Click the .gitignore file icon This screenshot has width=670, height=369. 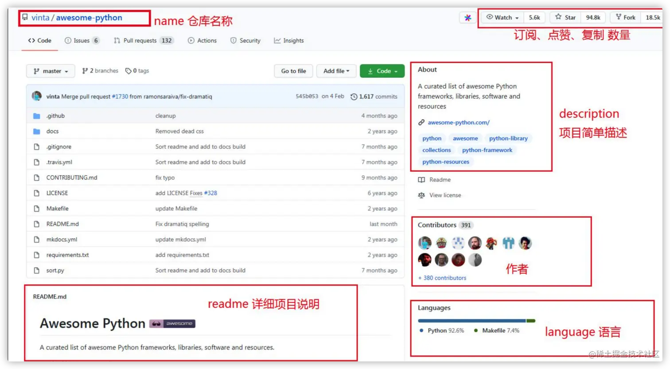click(37, 147)
